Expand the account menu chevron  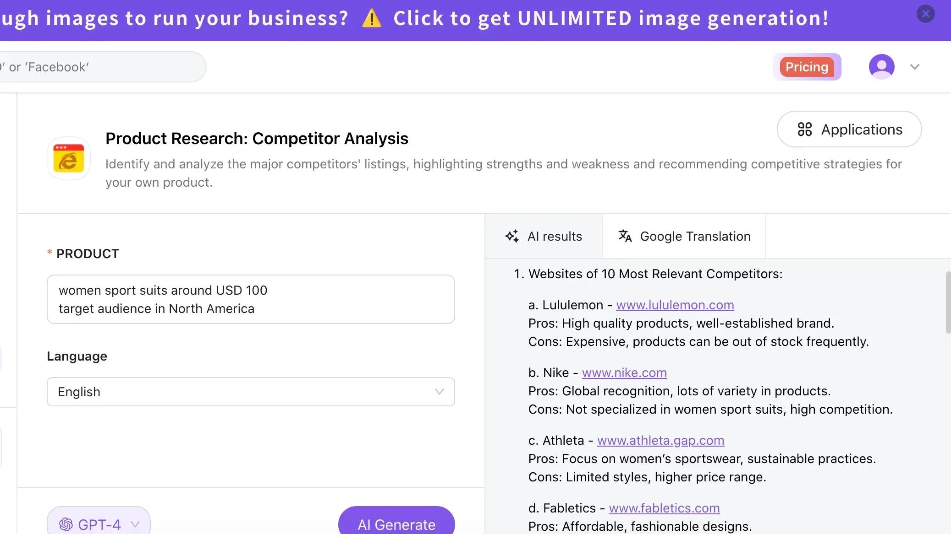pyautogui.click(x=915, y=67)
